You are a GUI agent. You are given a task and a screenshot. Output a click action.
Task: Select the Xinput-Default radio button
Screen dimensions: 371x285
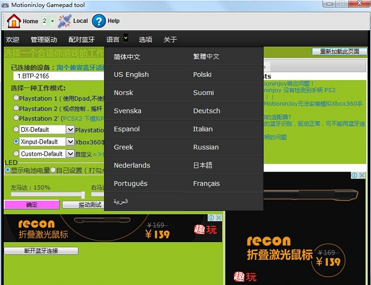click(x=16, y=141)
